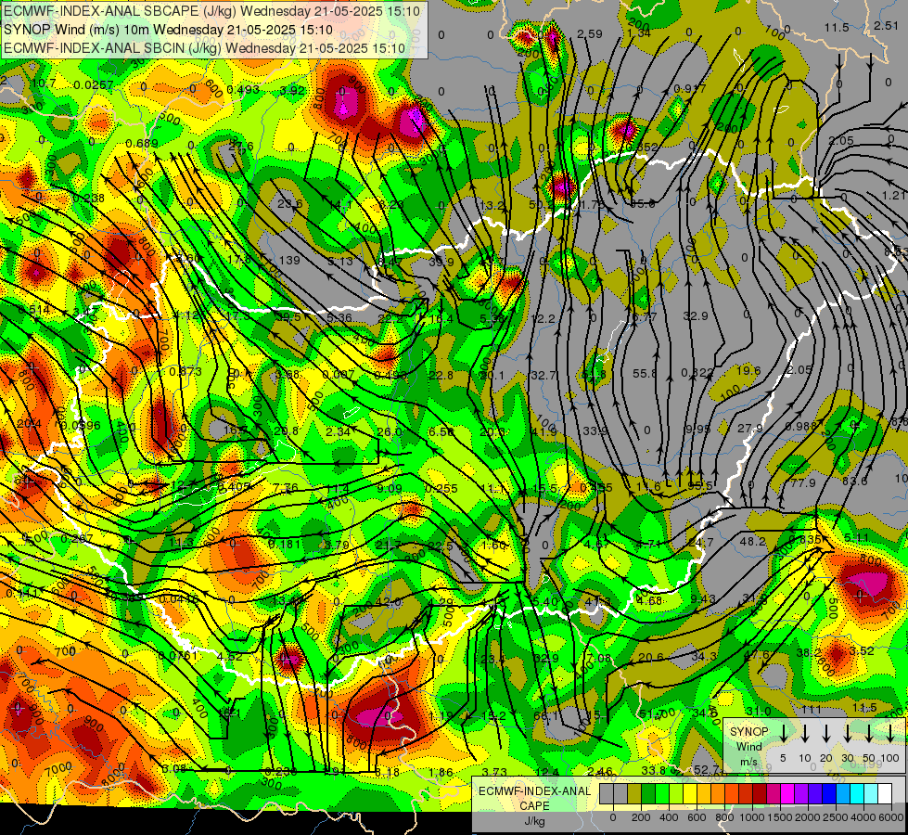This screenshot has height=835, width=908.
Task: Click the map value 27.6
Action: tap(241, 146)
